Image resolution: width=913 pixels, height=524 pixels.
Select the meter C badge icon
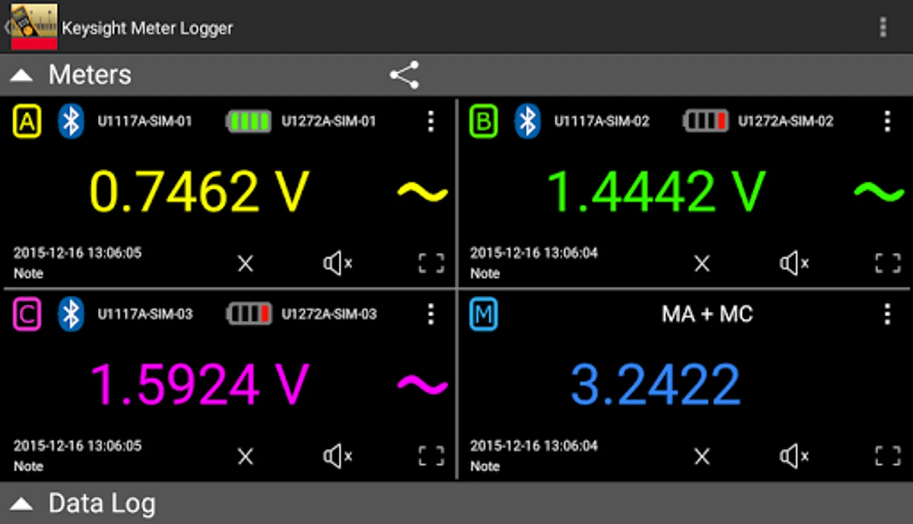pyautogui.click(x=27, y=314)
